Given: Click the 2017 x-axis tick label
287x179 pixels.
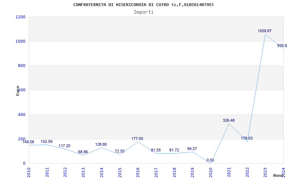Looking at the screenshot, I should (x=156, y=173).
